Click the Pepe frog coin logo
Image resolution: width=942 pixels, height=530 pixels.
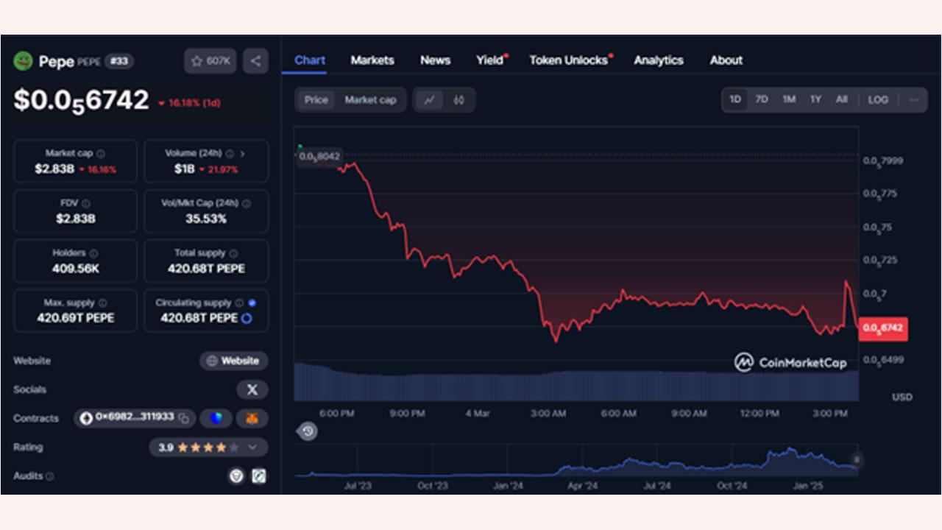(23, 61)
